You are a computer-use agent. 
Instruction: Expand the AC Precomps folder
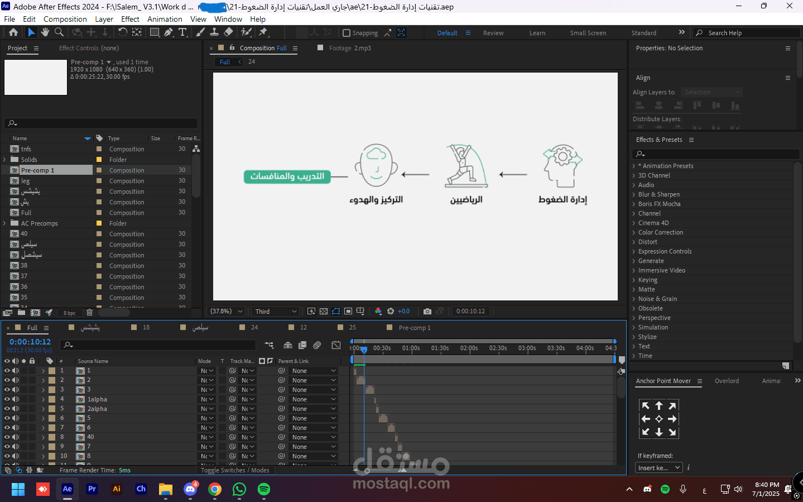[x=5, y=223]
